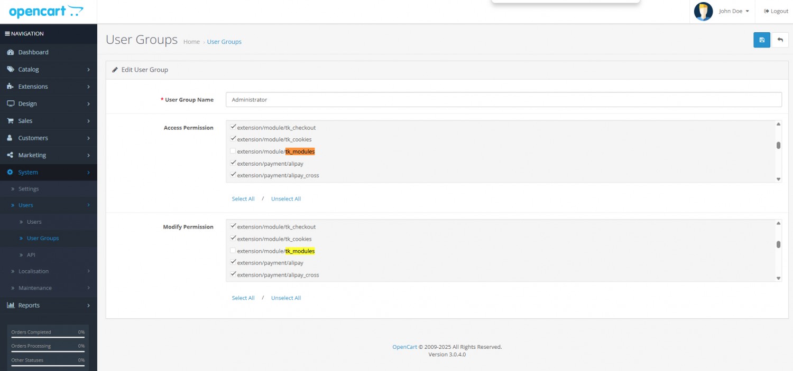Open Settings under the System menu
The width and height of the screenshot is (793, 371).
[x=29, y=189]
